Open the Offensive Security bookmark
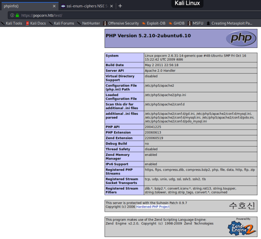The width and height of the screenshot is (261, 239). coord(121,23)
